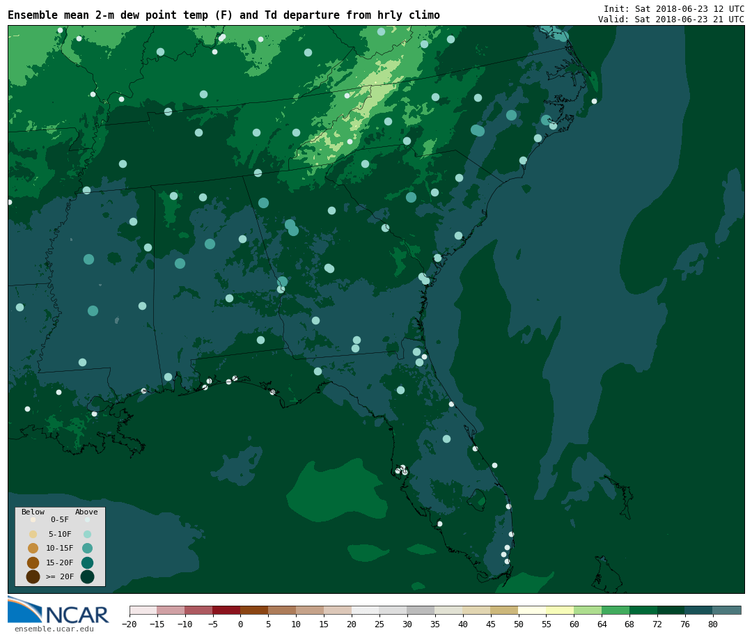Open the ensemble.ucar.edu link
The height and width of the screenshot is (637, 752).
pos(54,629)
